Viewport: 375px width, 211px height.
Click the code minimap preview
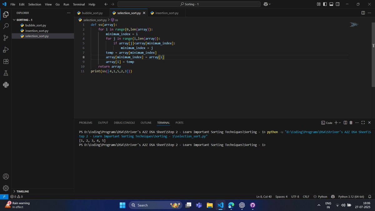(354, 24)
